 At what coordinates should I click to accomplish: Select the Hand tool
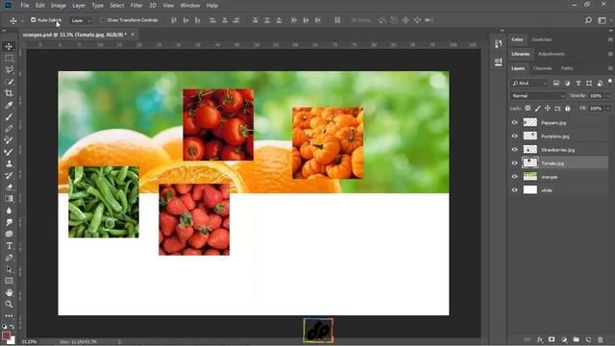(x=9, y=292)
